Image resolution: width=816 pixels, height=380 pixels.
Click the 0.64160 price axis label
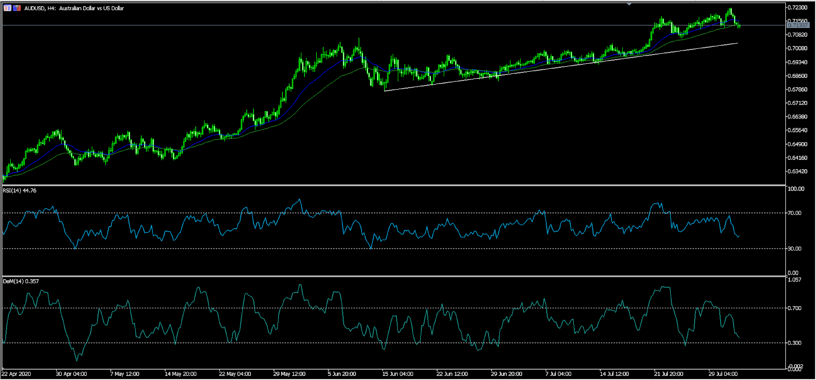point(798,158)
